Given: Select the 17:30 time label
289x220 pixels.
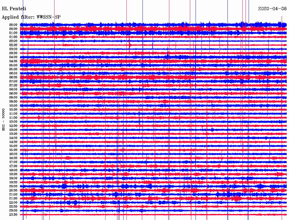Looking at the screenshot, I should coord(13,166).
